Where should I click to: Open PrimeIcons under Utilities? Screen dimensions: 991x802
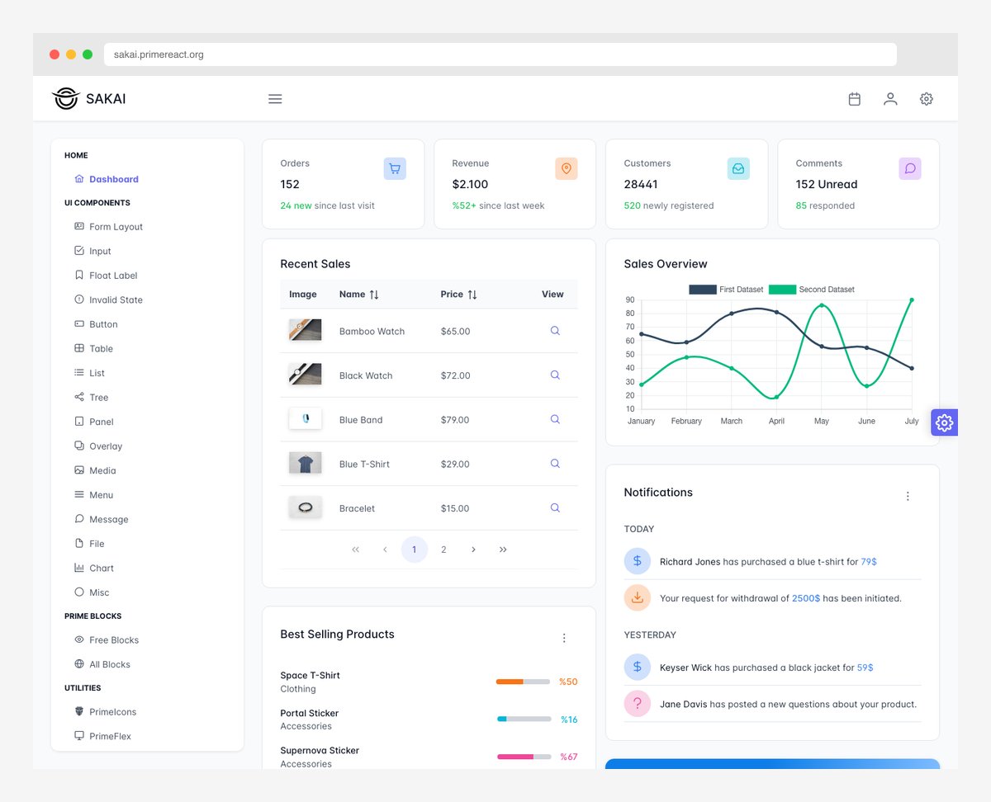click(x=113, y=711)
